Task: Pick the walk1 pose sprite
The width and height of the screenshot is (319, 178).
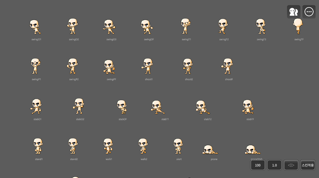Action: coord(108,146)
